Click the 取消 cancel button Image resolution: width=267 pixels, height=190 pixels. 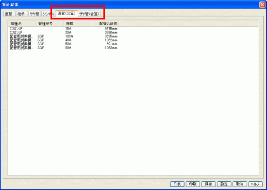pyautogui.click(x=240, y=184)
